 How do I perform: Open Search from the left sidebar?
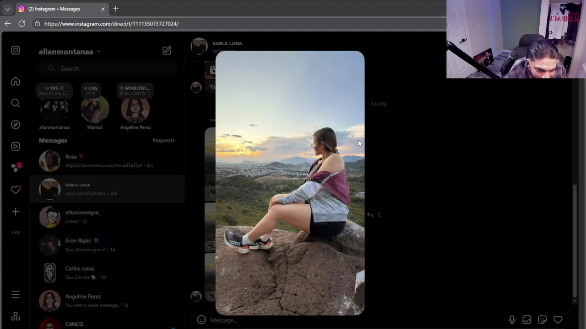(x=16, y=103)
